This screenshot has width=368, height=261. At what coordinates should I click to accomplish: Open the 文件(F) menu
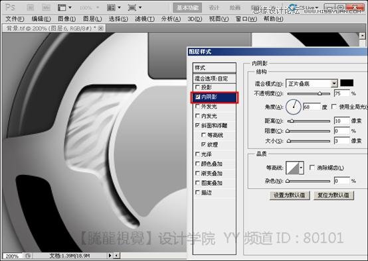(x=15, y=19)
